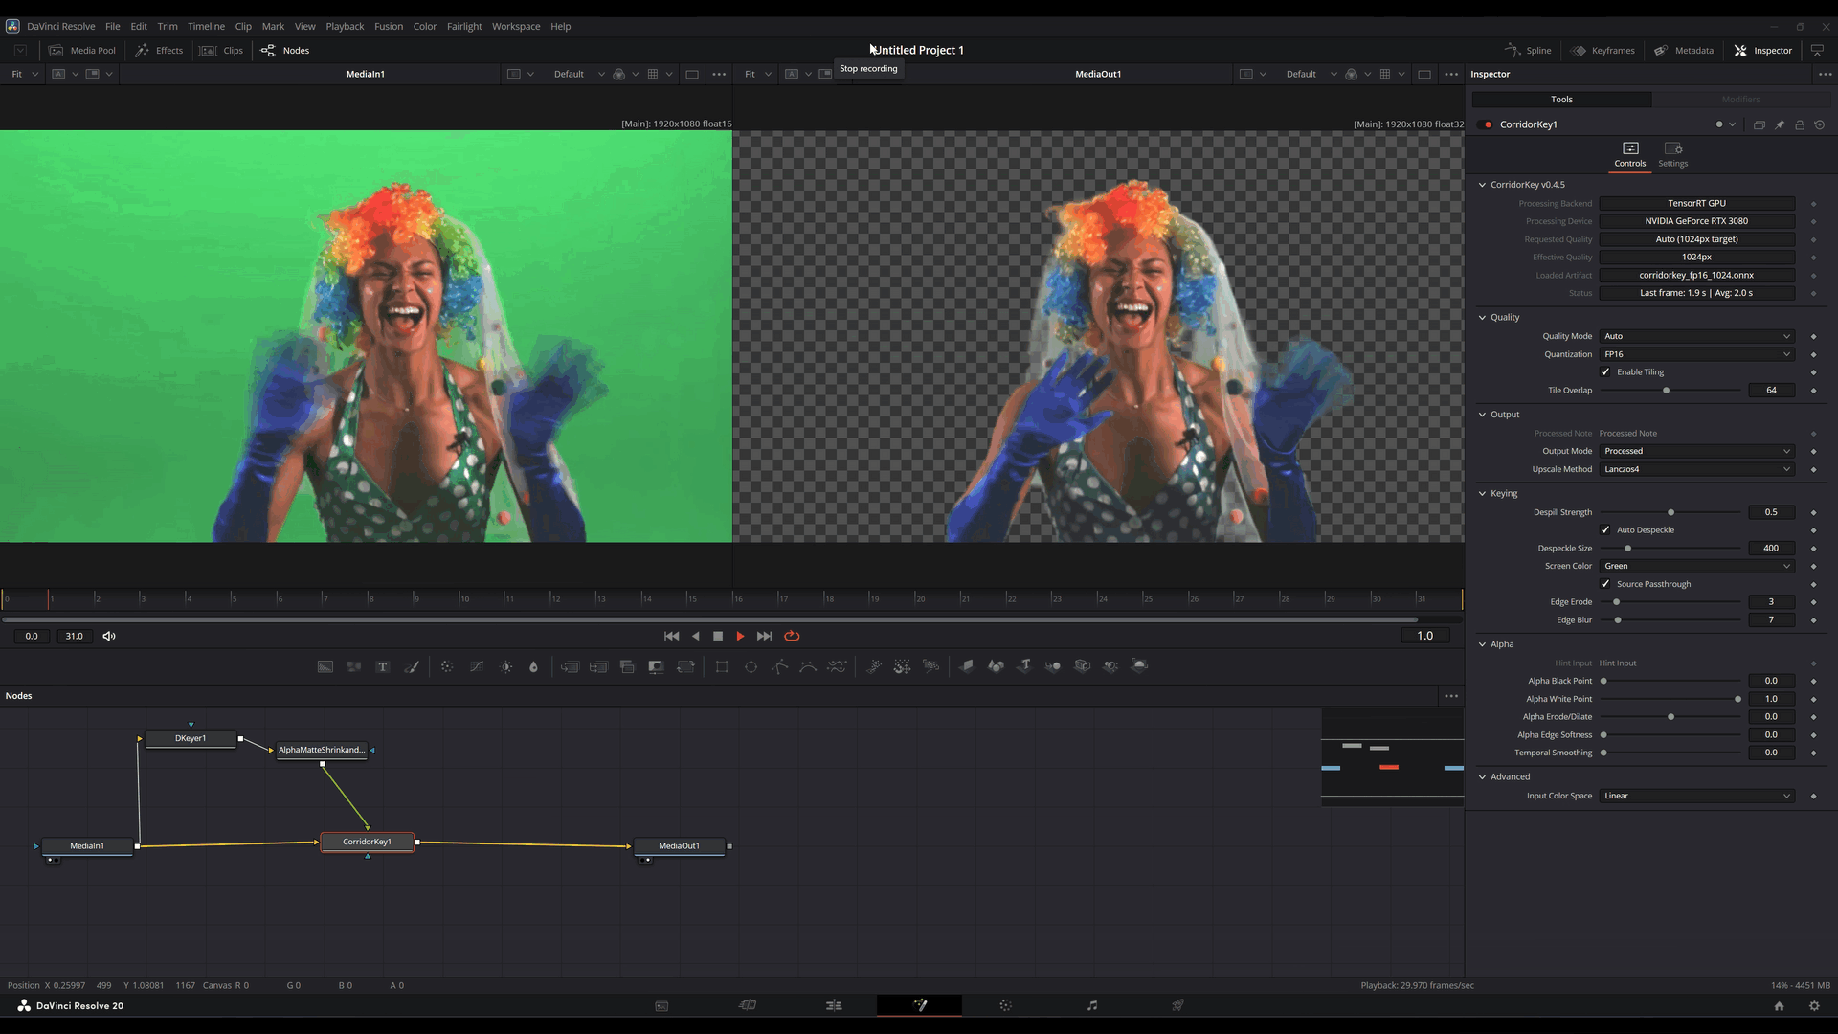This screenshot has height=1034, width=1838.
Task: Collapse the Keying section
Action: click(x=1483, y=493)
